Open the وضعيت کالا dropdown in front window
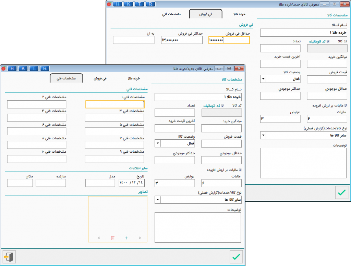This screenshot has width=351, height=266. pos(158,143)
